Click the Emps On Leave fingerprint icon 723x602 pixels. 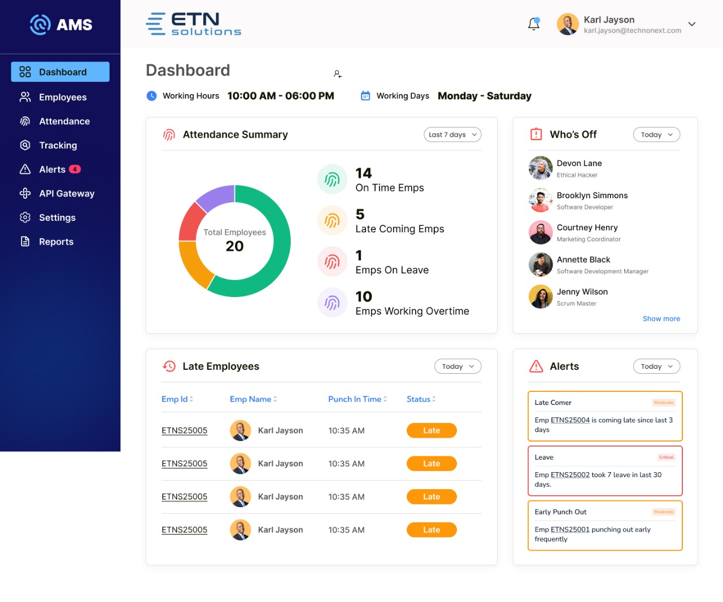pos(332,262)
